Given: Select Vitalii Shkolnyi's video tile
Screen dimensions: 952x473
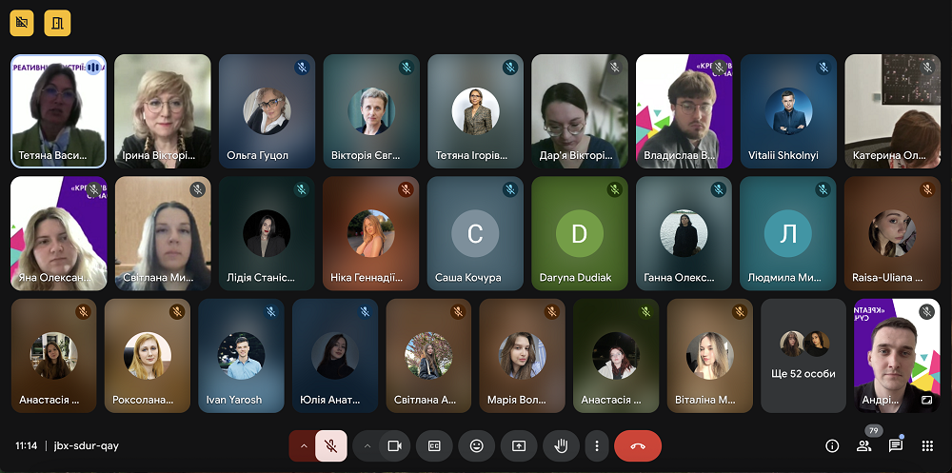Looking at the screenshot, I should [x=788, y=111].
